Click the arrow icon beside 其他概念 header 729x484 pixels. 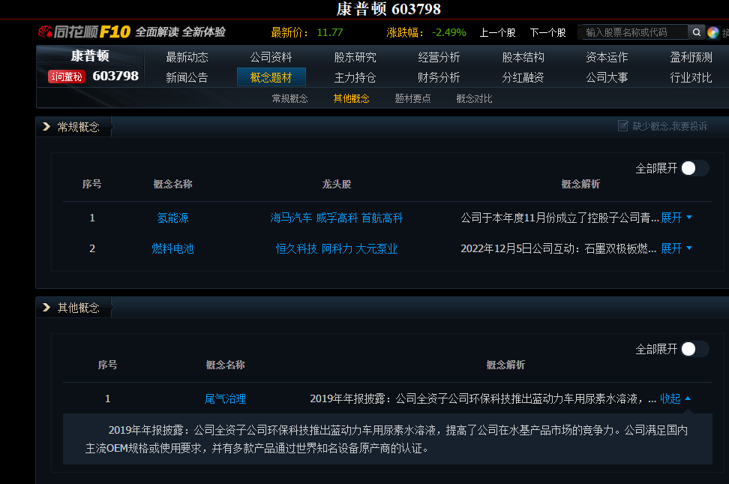point(46,307)
